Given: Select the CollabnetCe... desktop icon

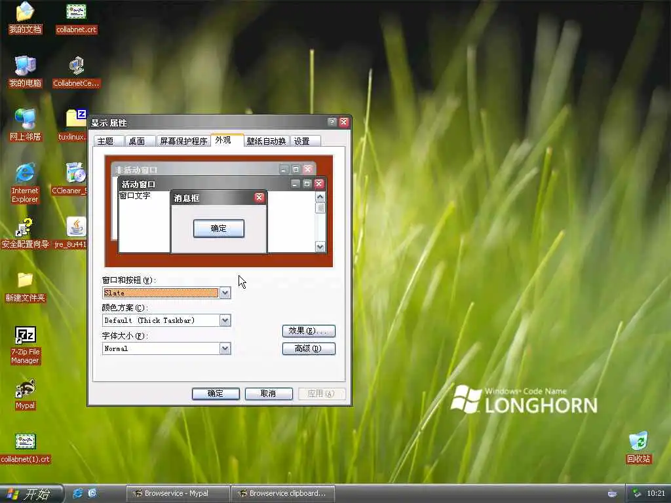Looking at the screenshot, I should click(76, 71).
